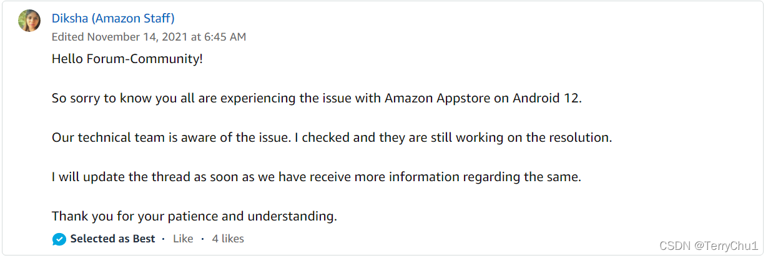Click the word understanding in the closing line
The width and height of the screenshot is (768, 258).
[292, 217]
